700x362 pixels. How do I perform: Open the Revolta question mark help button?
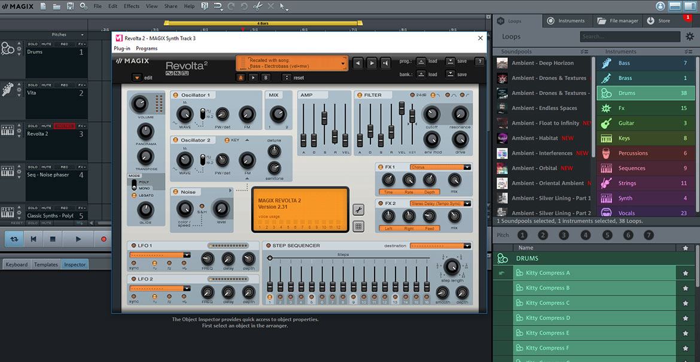[x=479, y=62]
